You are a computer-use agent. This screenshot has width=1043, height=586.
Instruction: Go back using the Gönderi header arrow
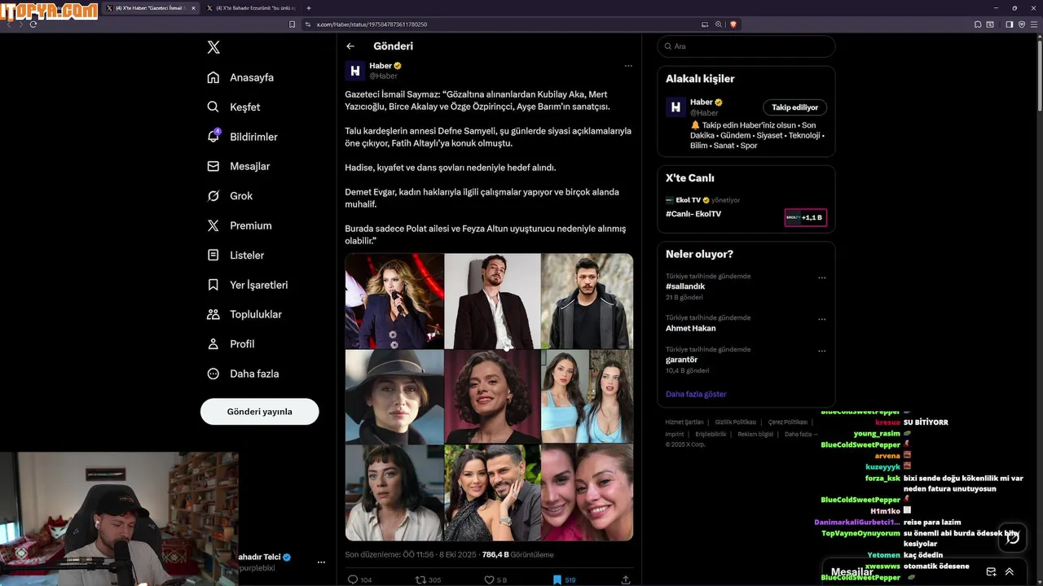(350, 46)
